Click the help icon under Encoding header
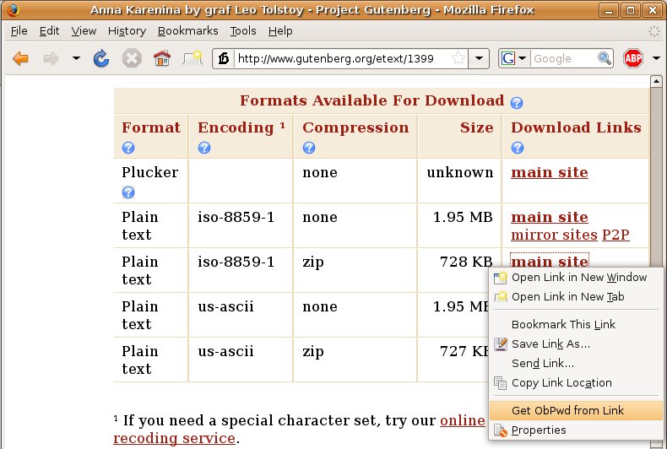The height and width of the screenshot is (449, 667). [x=204, y=148]
